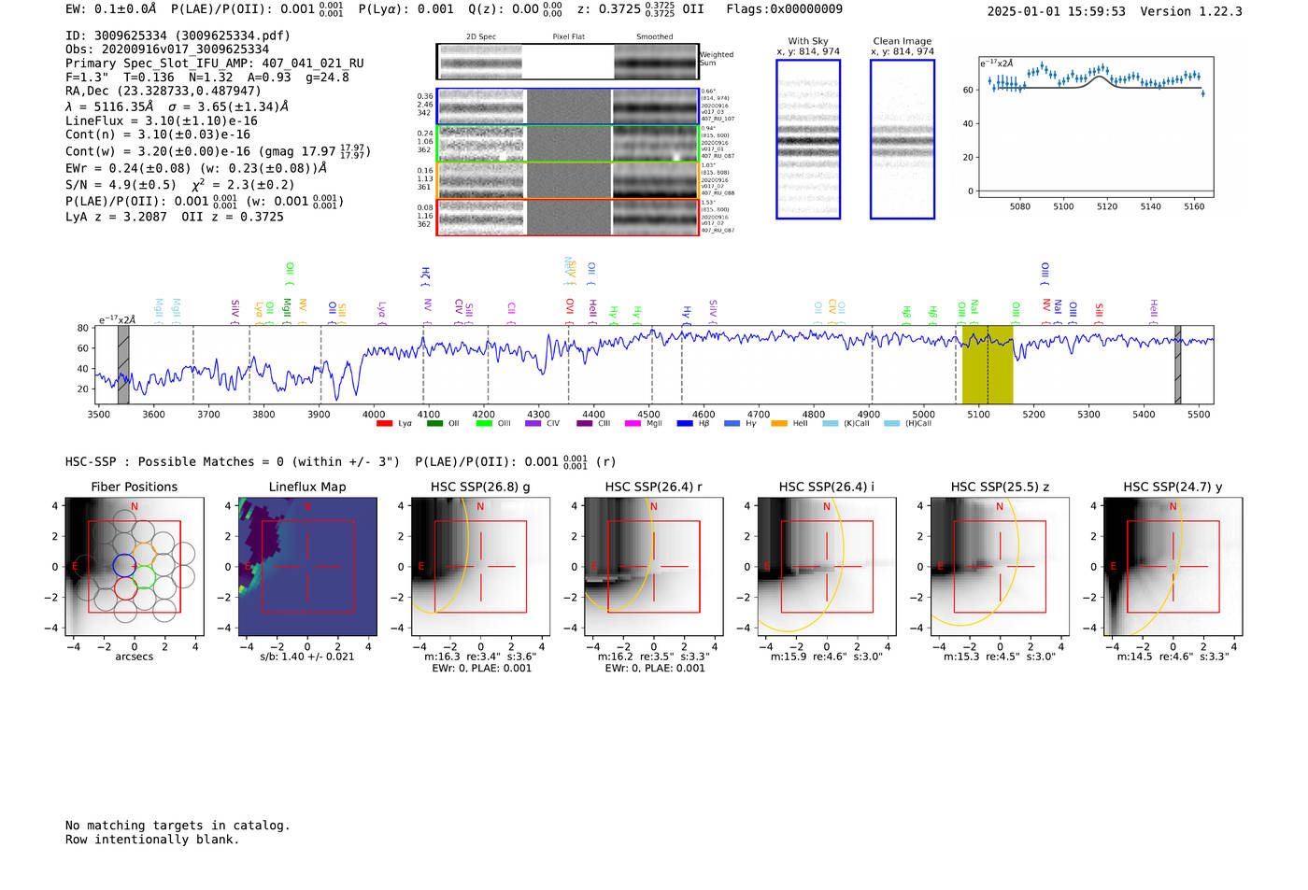
Task: Select the Clean Image cutout
Action: point(903,139)
